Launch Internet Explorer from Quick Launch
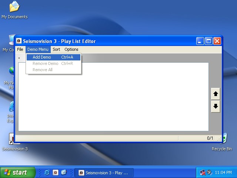Viewport: 237px width, 178px height. [47, 172]
